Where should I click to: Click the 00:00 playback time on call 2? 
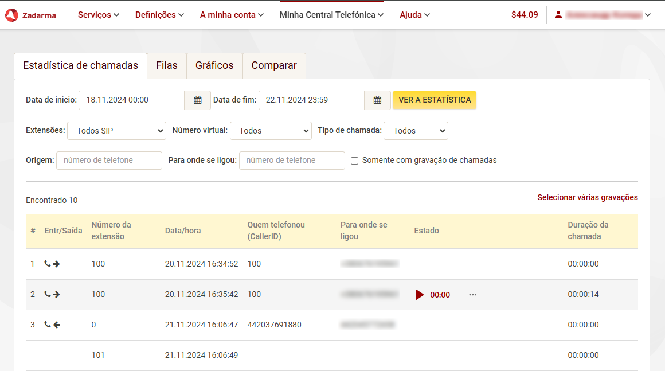pyautogui.click(x=440, y=295)
